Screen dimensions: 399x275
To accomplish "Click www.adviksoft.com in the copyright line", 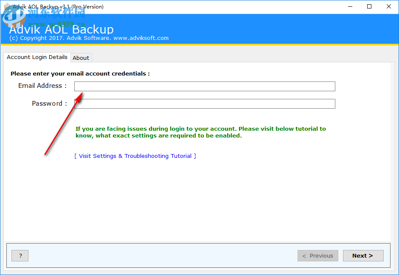I will (x=140, y=38).
